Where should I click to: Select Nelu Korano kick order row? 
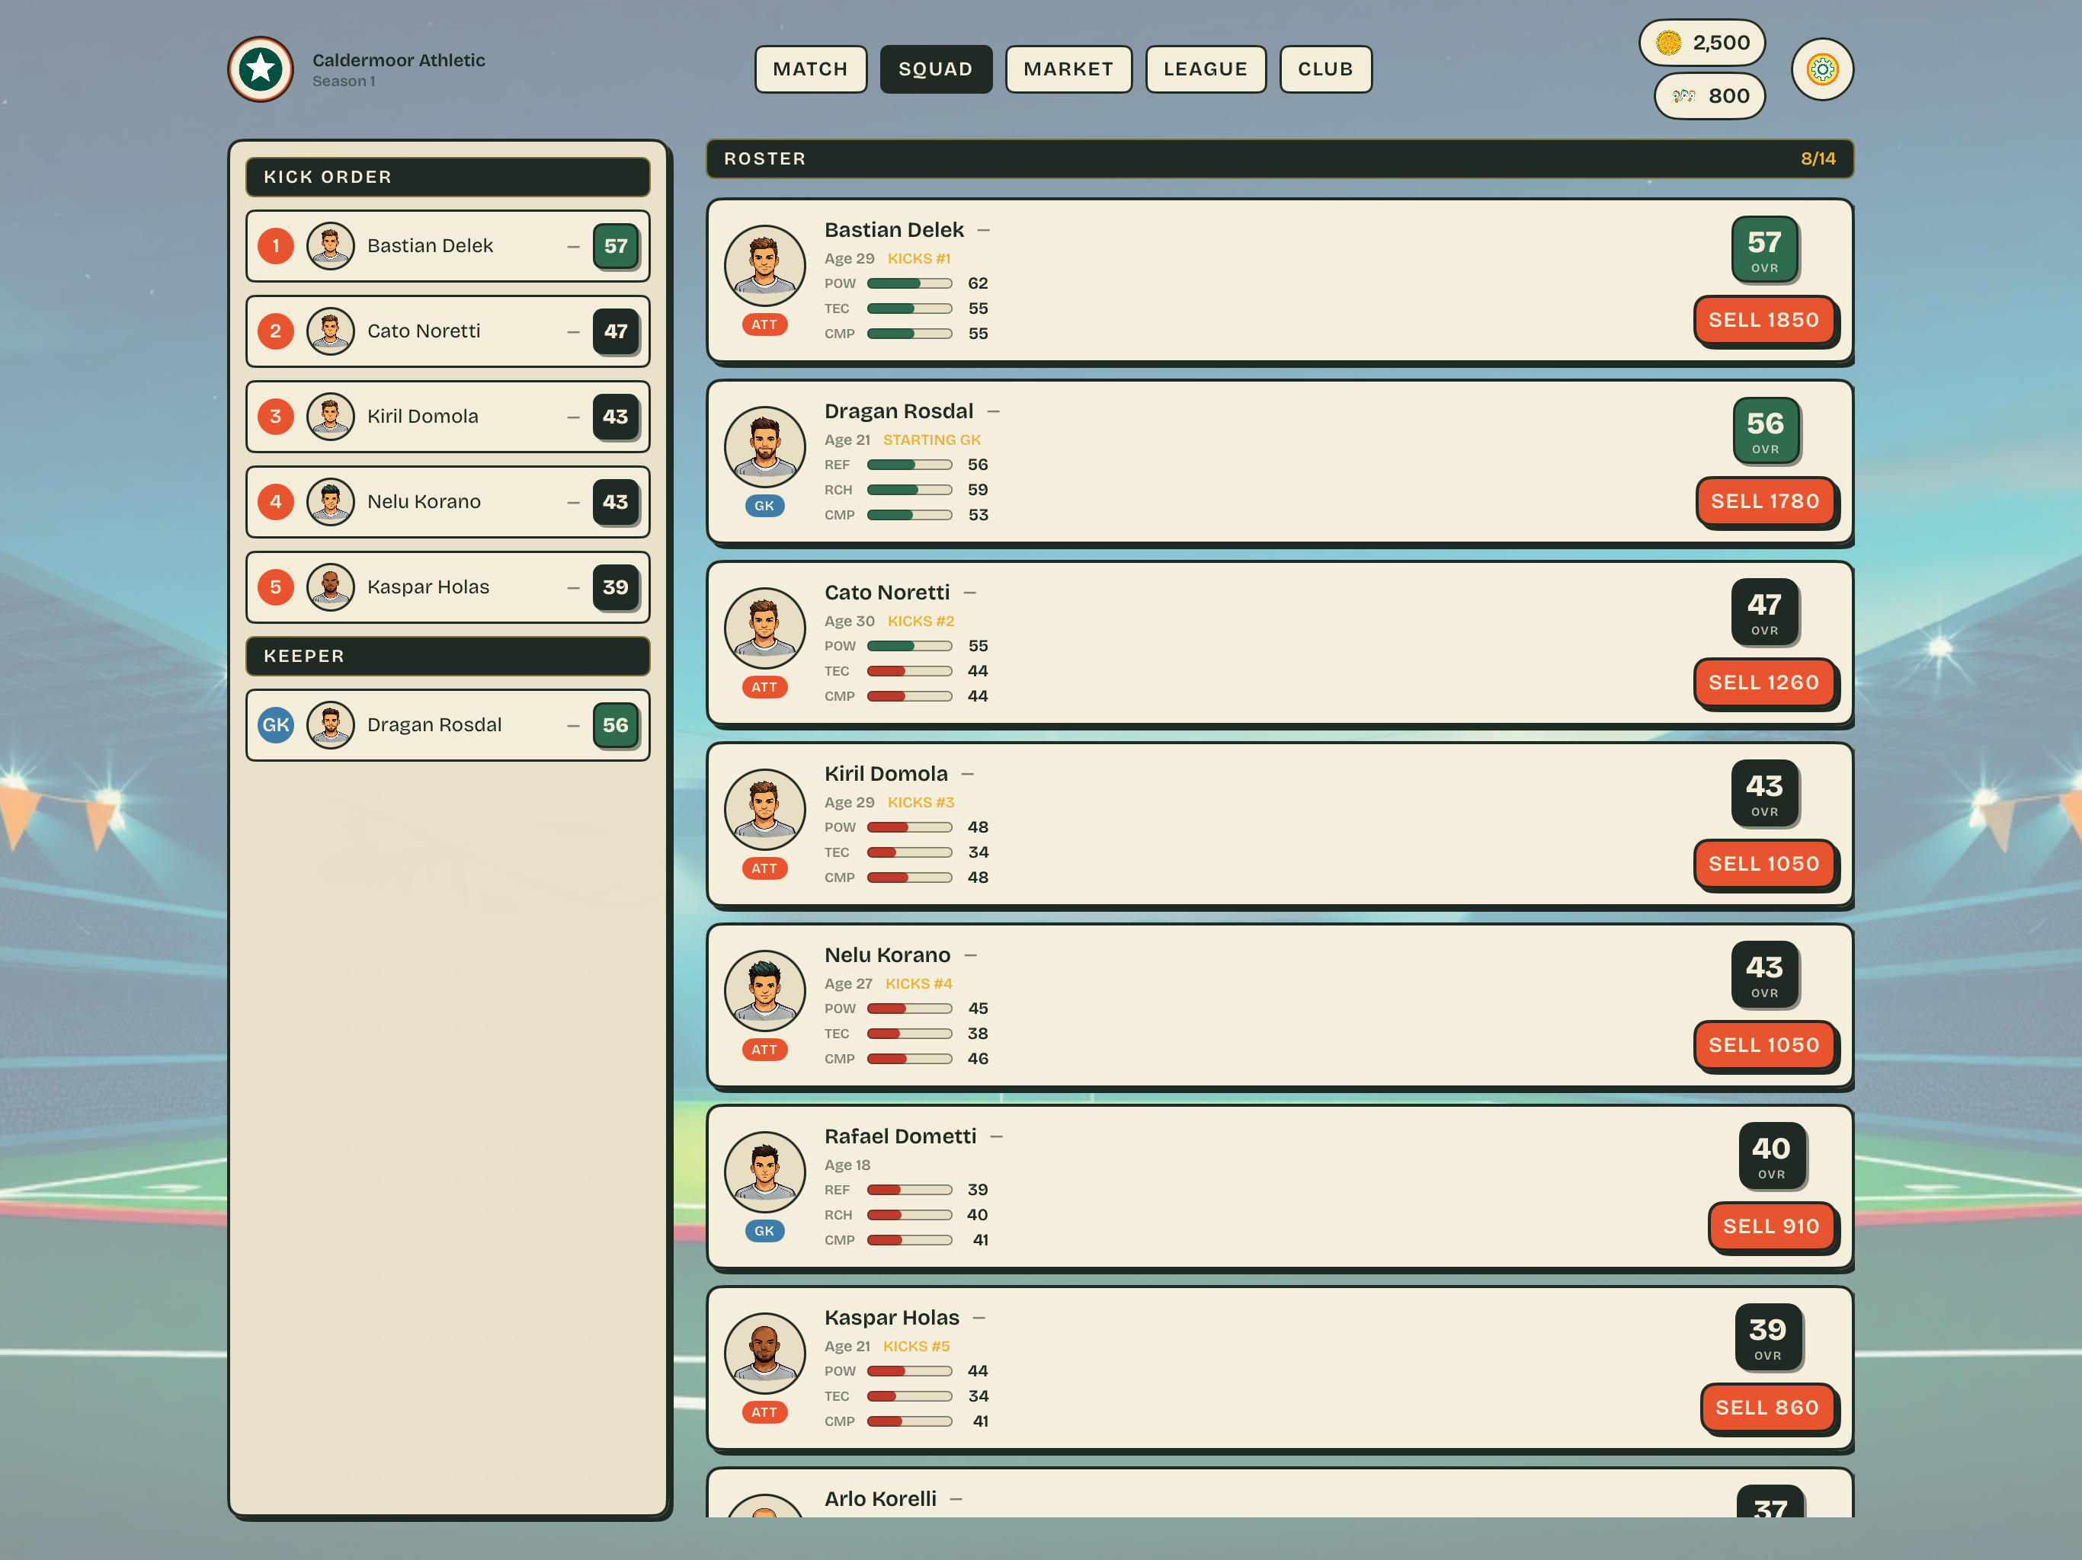tap(448, 501)
